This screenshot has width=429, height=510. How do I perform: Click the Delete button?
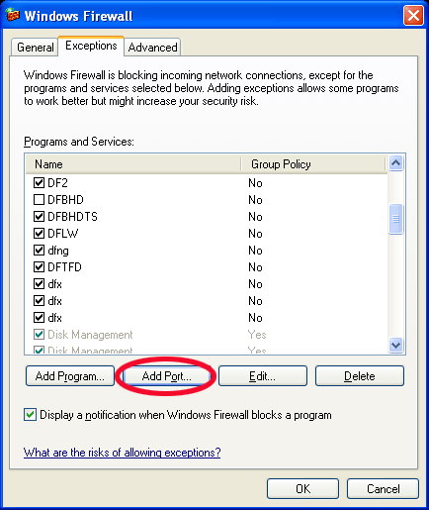(360, 376)
